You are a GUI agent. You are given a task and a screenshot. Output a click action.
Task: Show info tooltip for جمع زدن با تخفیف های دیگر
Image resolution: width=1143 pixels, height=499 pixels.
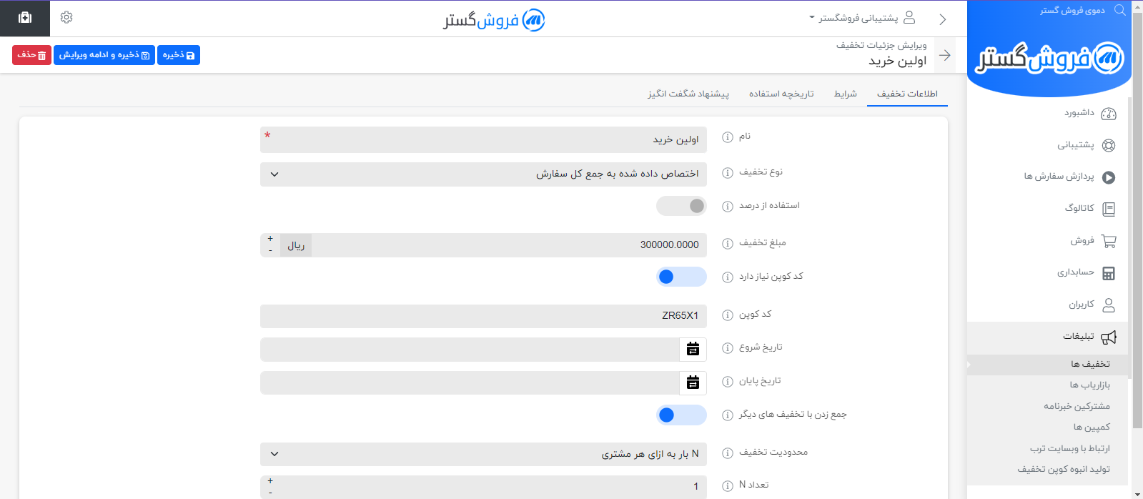click(x=727, y=415)
